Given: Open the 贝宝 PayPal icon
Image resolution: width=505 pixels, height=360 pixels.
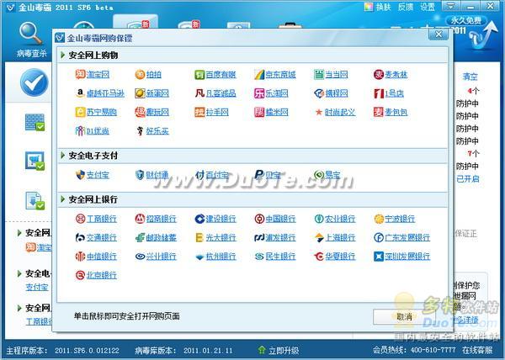Looking at the screenshot, I should pos(259,175).
